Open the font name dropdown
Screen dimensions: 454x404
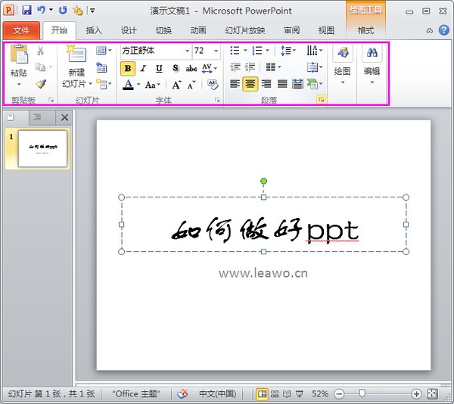pos(187,51)
